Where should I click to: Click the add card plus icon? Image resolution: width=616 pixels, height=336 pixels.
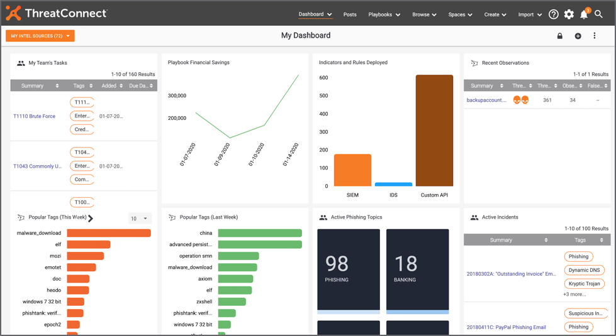coord(578,36)
